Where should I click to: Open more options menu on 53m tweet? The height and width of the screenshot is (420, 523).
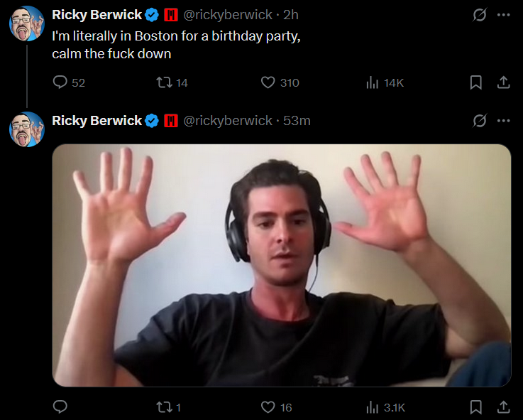503,121
